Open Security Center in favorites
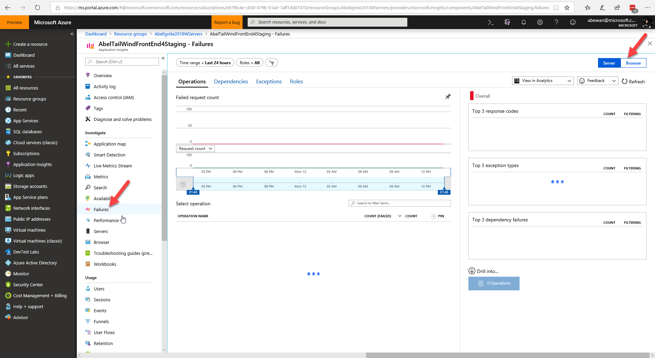Viewport: 655px width, 358px height. [x=28, y=285]
